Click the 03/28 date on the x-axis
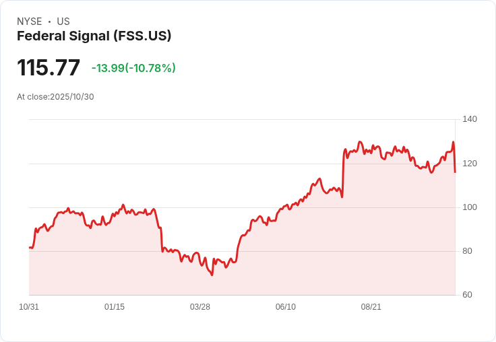496x342 pixels. tap(200, 307)
